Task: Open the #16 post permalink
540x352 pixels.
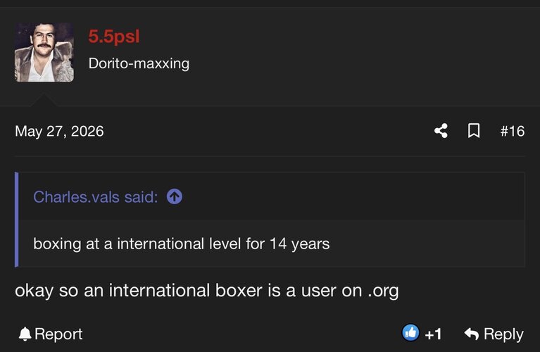Action: pyautogui.click(x=513, y=131)
